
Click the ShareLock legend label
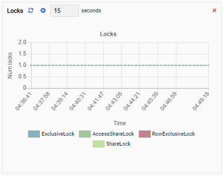point(118,144)
